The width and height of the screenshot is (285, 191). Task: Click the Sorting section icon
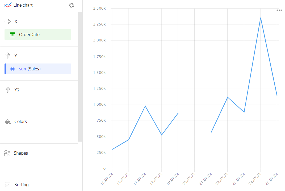(8, 185)
